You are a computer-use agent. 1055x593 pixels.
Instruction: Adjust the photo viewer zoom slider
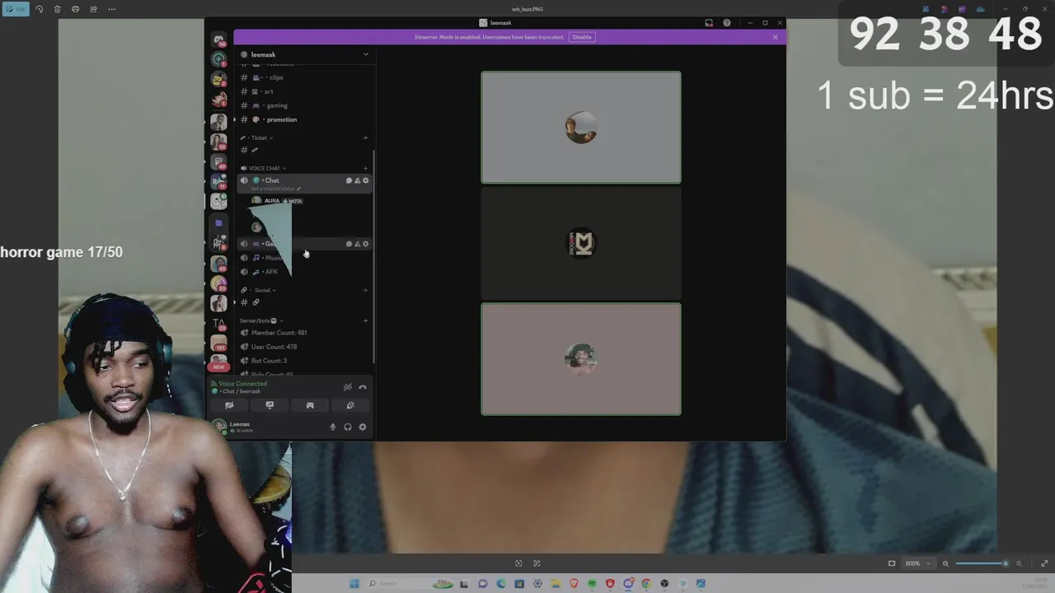pyautogui.click(x=982, y=563)
